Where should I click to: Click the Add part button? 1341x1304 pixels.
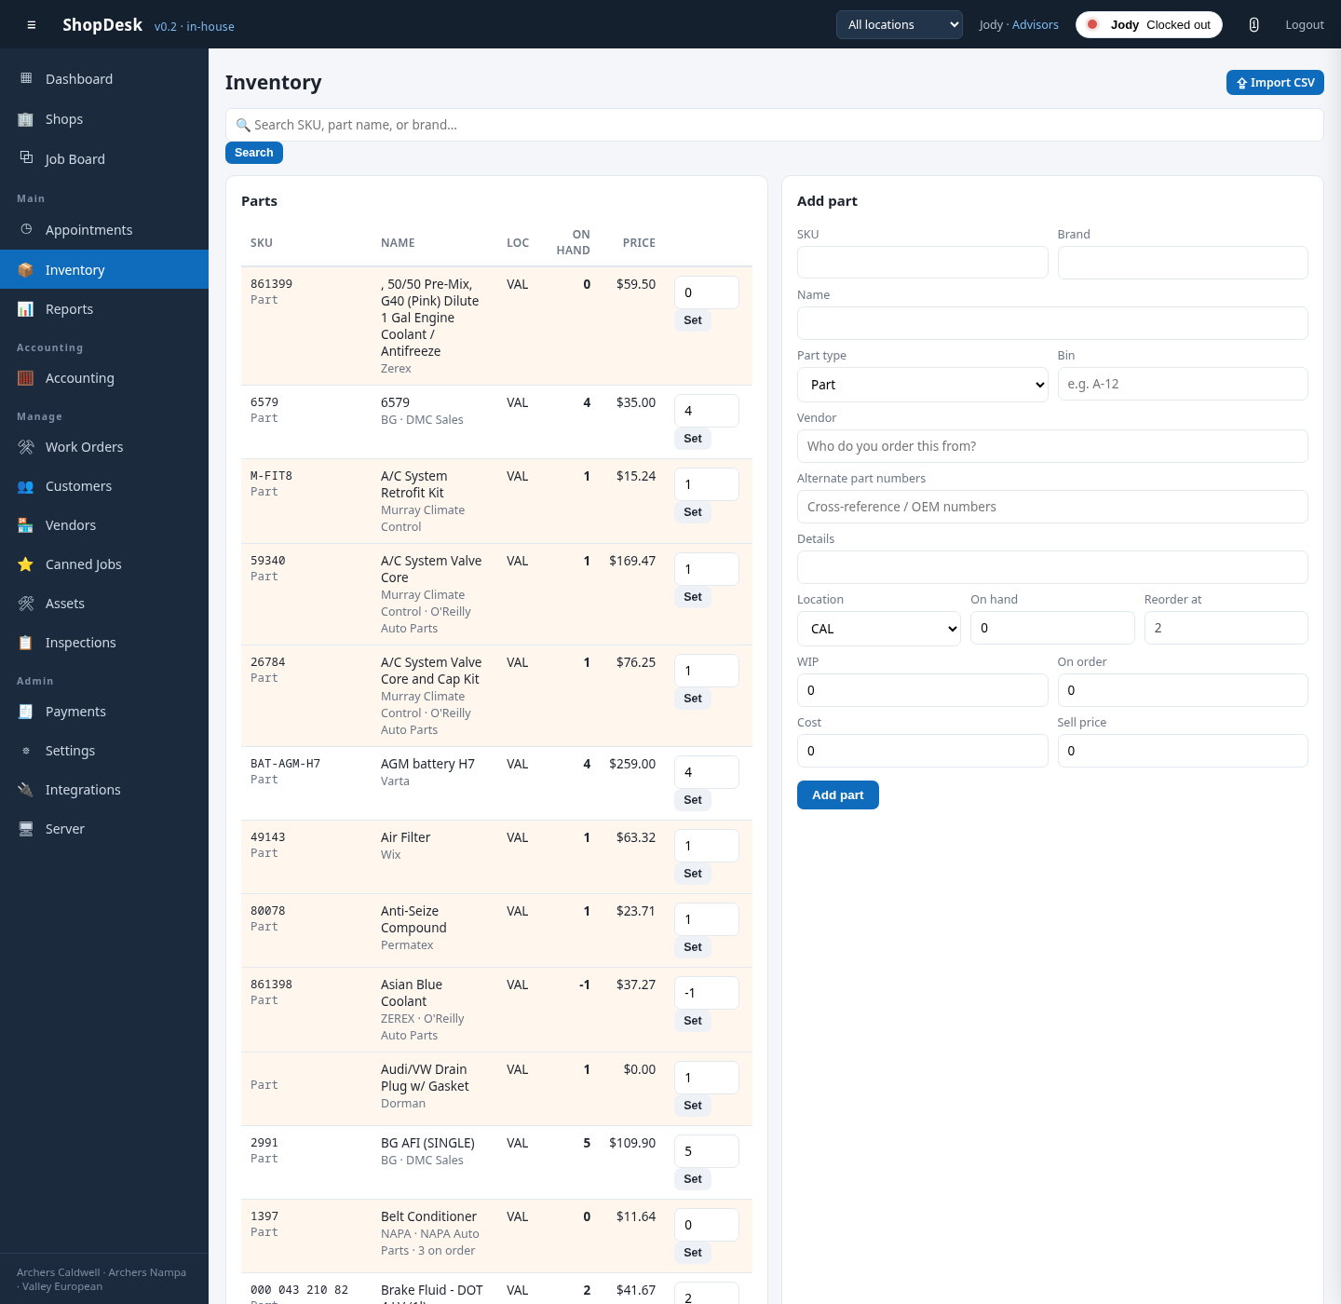pos(838,795)
